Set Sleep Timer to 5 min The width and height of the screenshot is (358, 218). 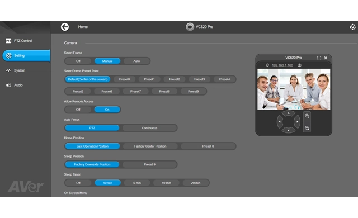pos(137,183)
